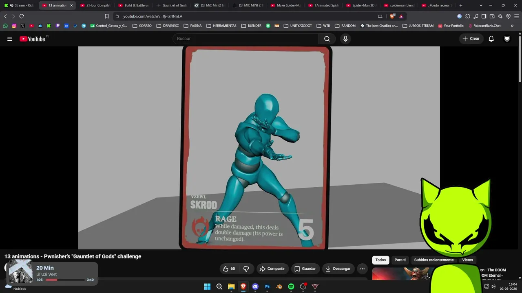522x293 pixels.
Task: Open the ValorantRank.Chat bookmark
Action: tap(484, 26)
